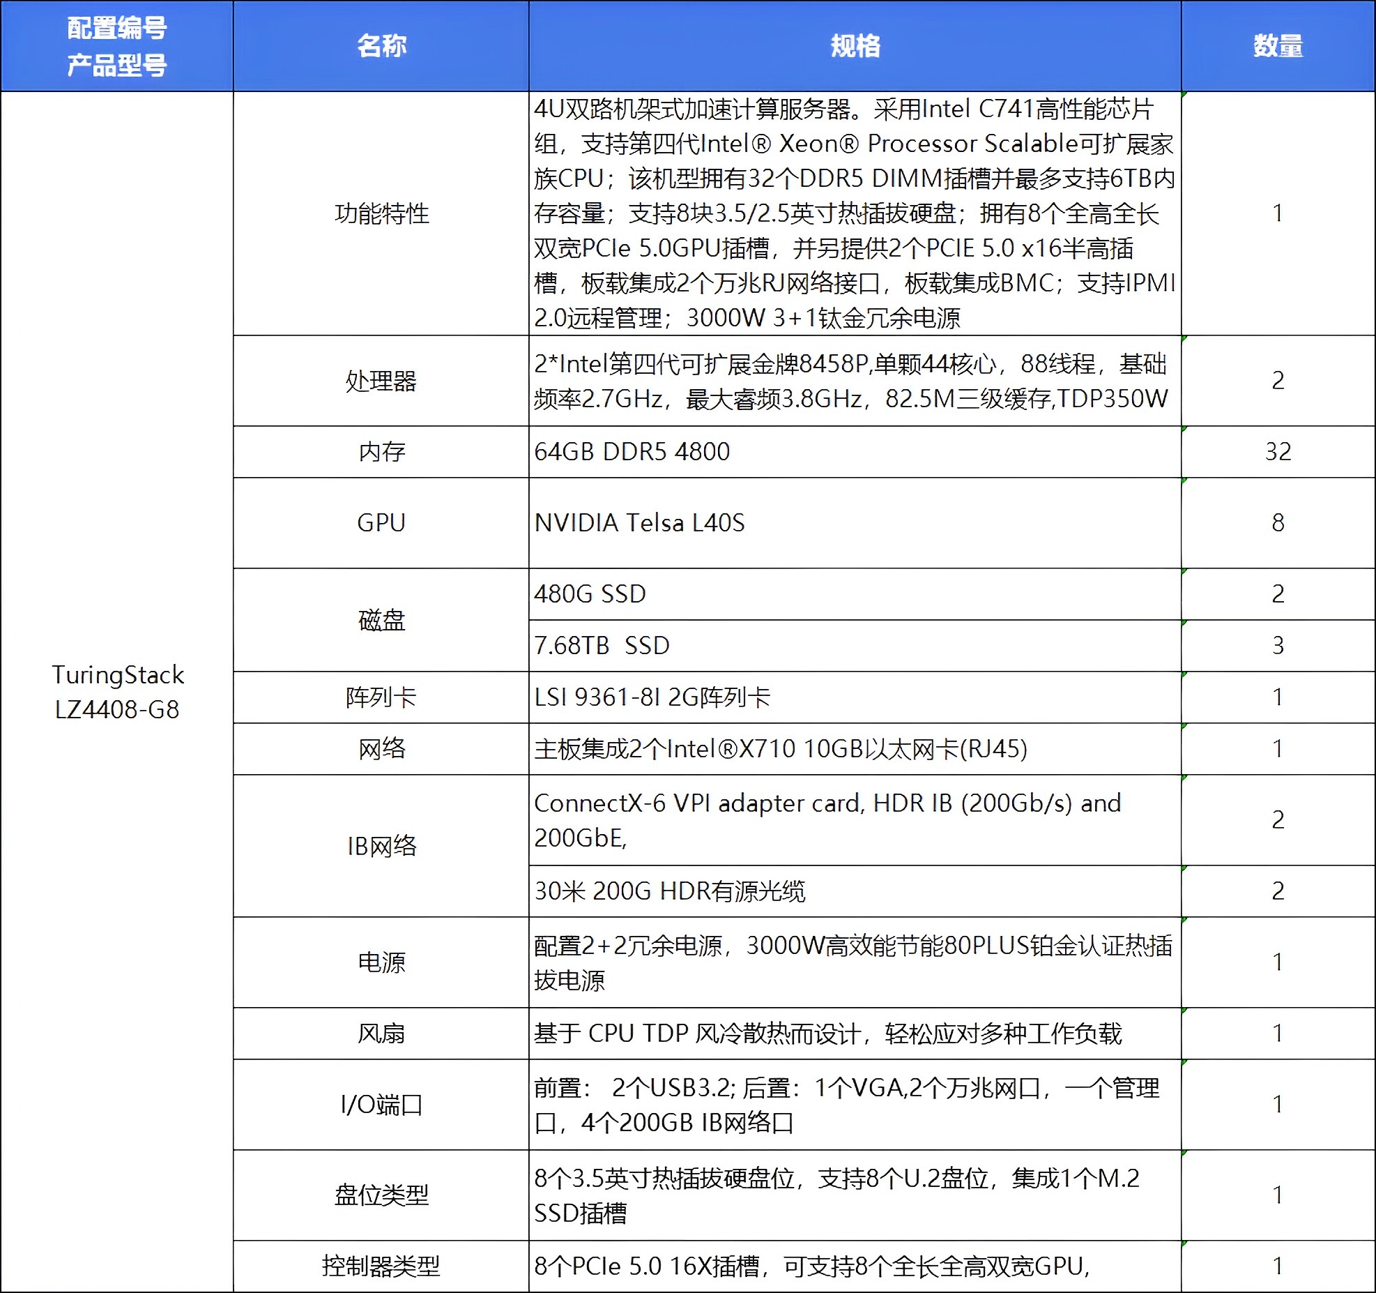The height and width of the screenshot is (1293, 1376).
Task: Select the 网络 name cell
Action: pos(381,749)
